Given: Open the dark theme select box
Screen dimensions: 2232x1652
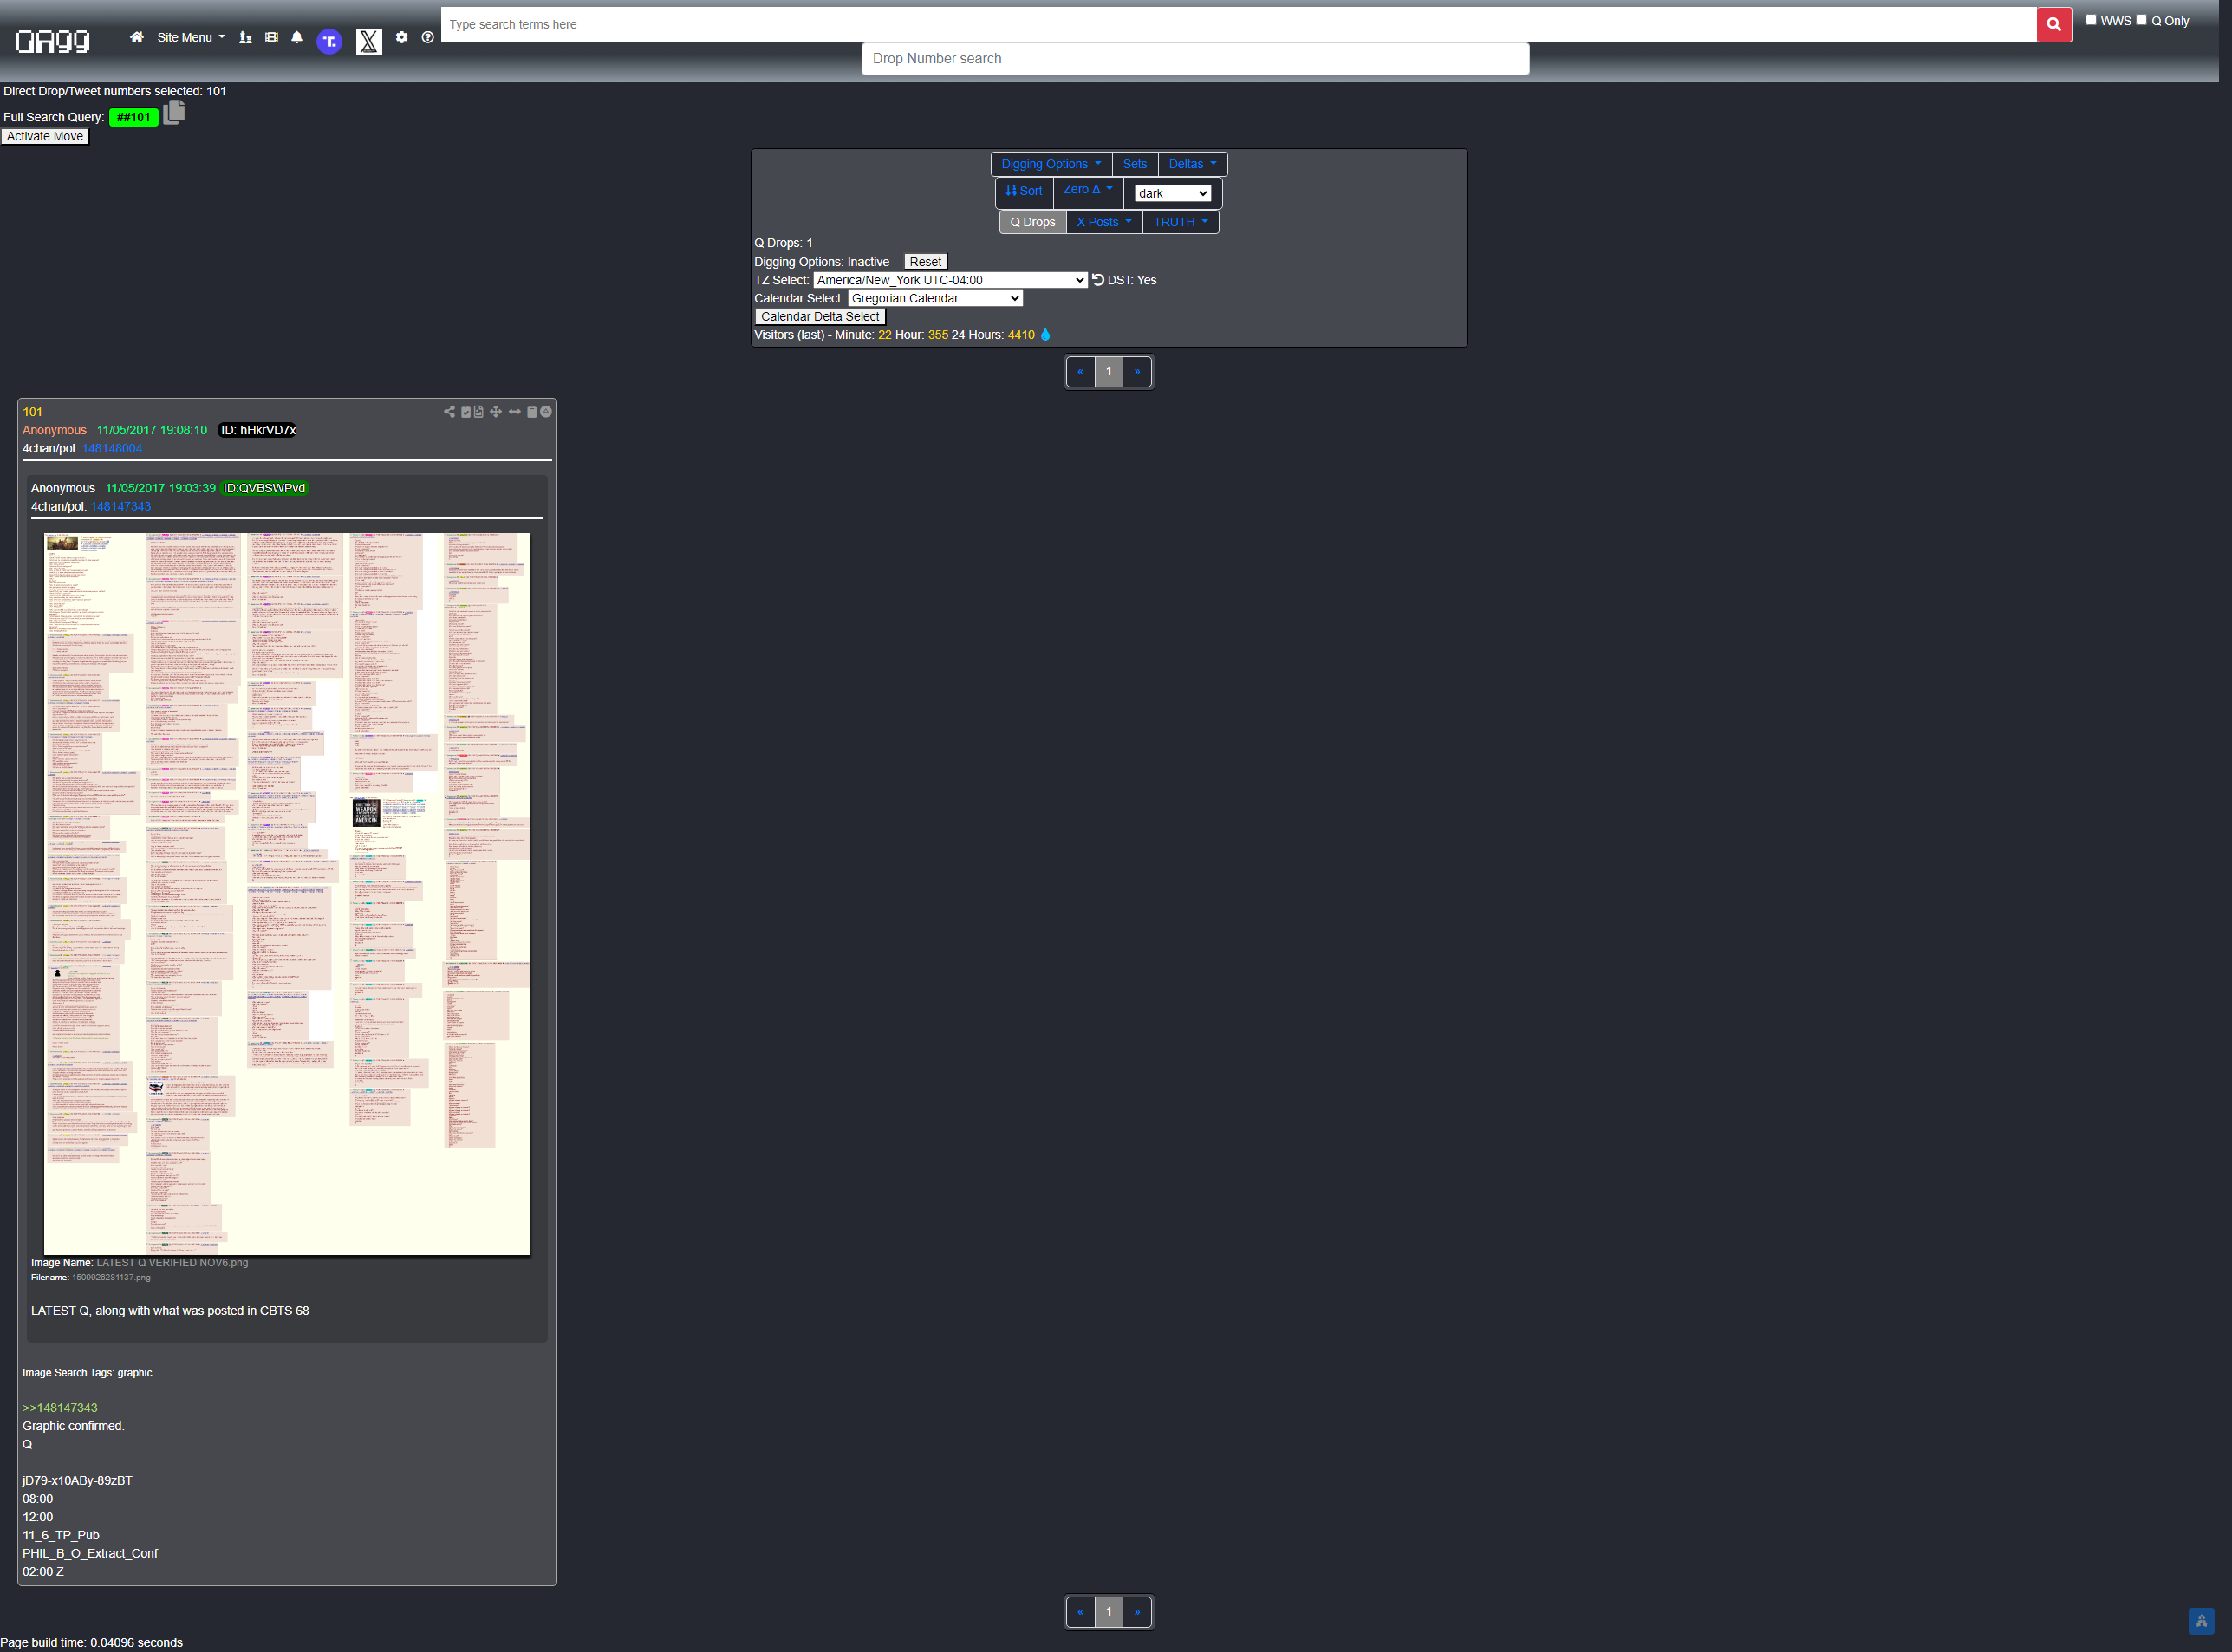Looking at the screenshot, I should click(1172, 193).
